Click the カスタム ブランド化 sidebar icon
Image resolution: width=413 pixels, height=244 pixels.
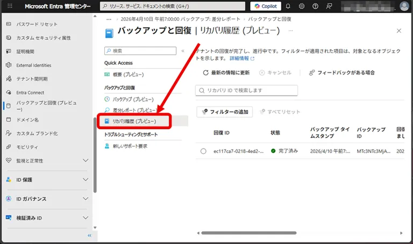(9, 133)
